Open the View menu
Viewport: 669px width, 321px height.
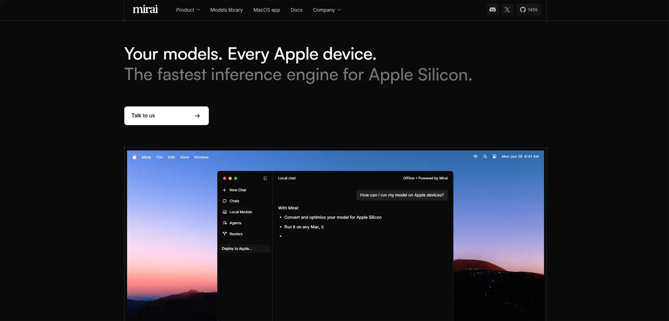(185, 157)
